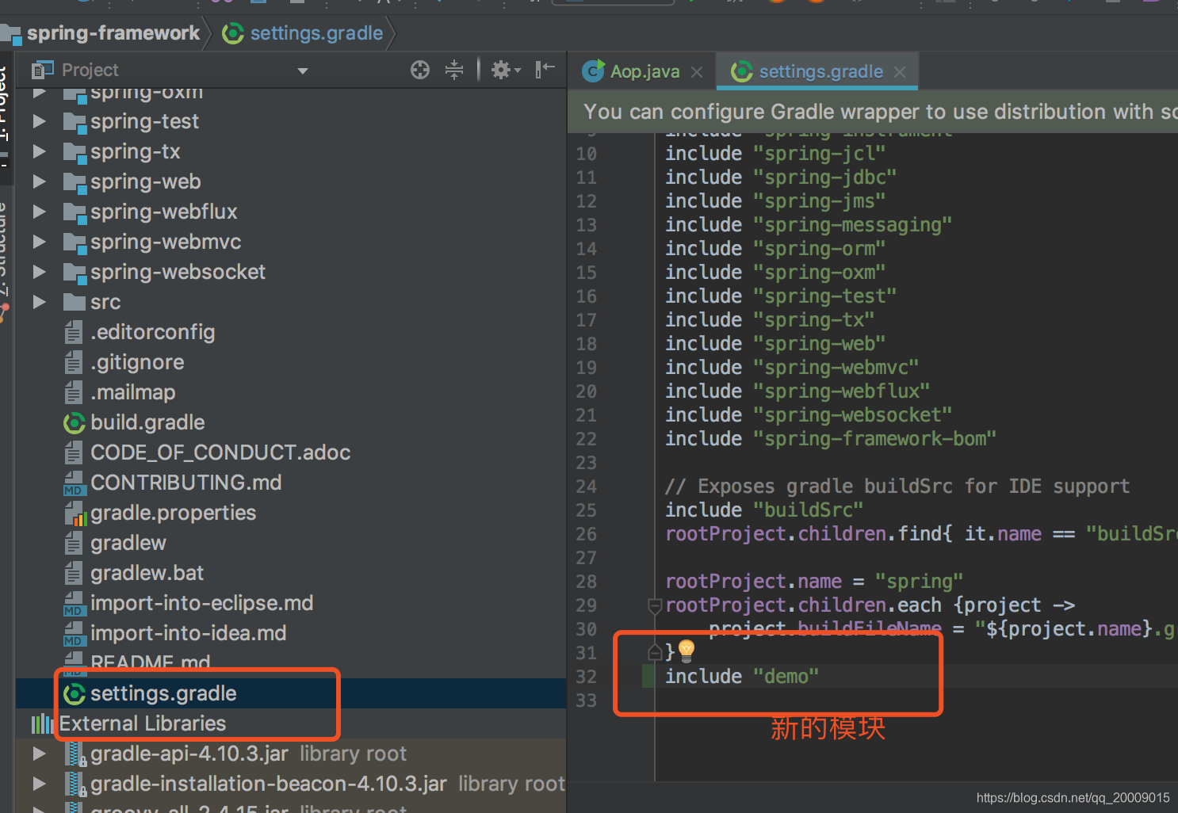Expand the src folder
Viewport: 1178px width, 813px height.
point(39,302)
